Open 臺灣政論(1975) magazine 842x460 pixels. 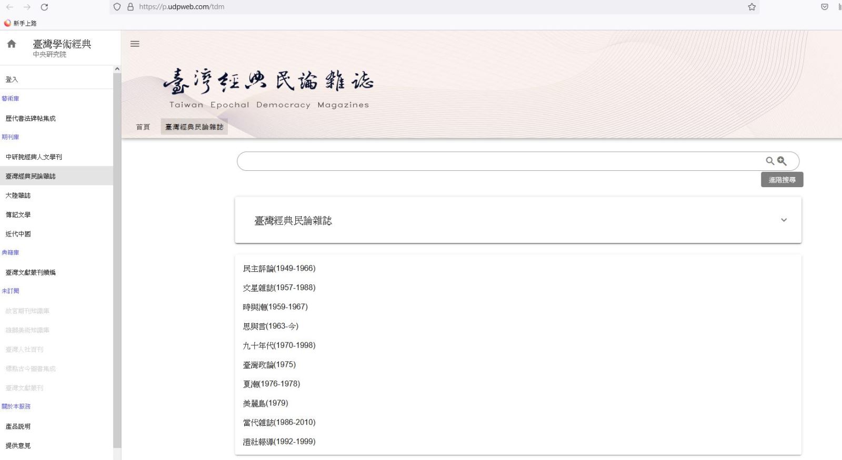[269, 365]
